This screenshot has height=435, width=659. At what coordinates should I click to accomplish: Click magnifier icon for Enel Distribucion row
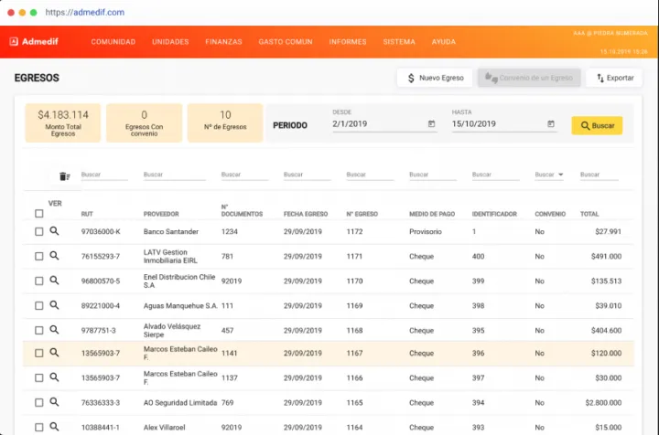coord(54,281)
